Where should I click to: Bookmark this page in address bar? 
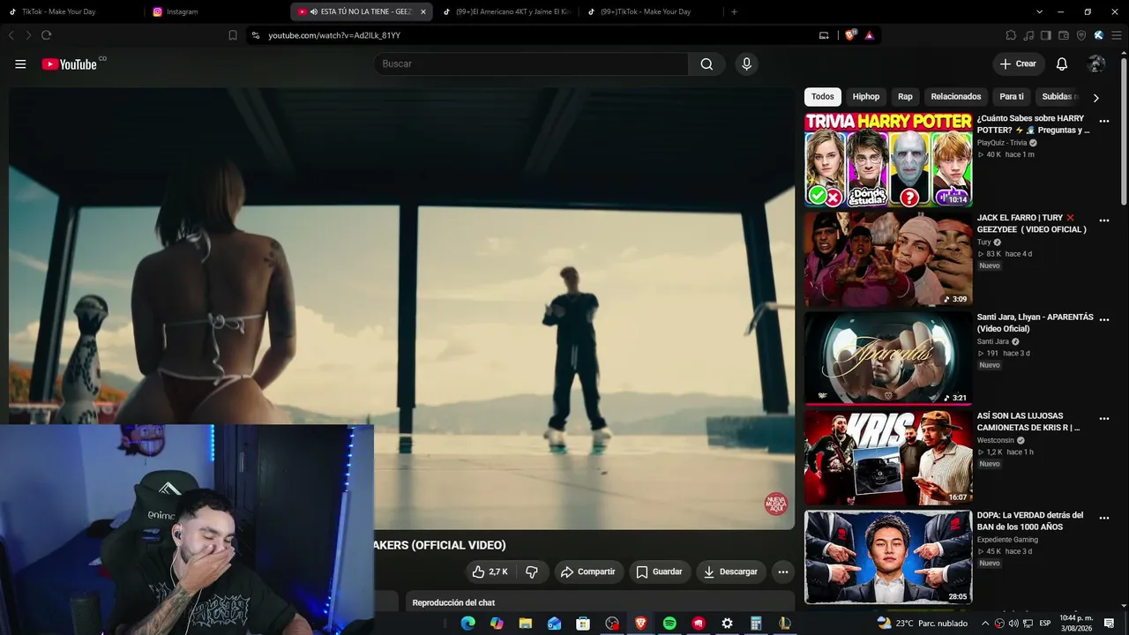tap(233, 35)
